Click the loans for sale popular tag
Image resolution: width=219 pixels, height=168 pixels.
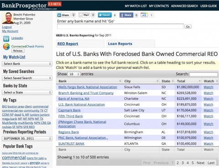pyautogui.click(x=35, y=158)
